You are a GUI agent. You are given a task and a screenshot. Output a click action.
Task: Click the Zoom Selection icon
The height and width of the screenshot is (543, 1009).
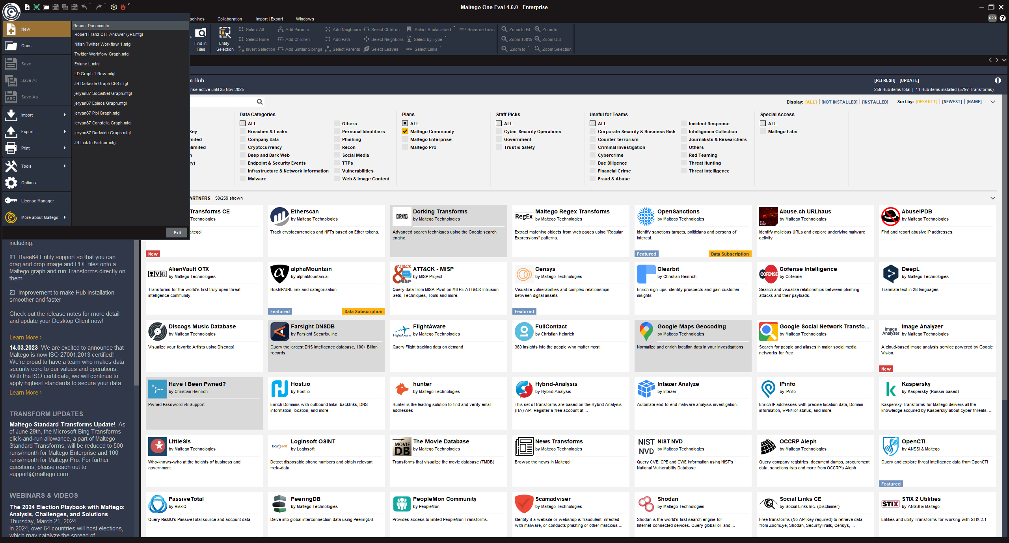pos(537,49)
